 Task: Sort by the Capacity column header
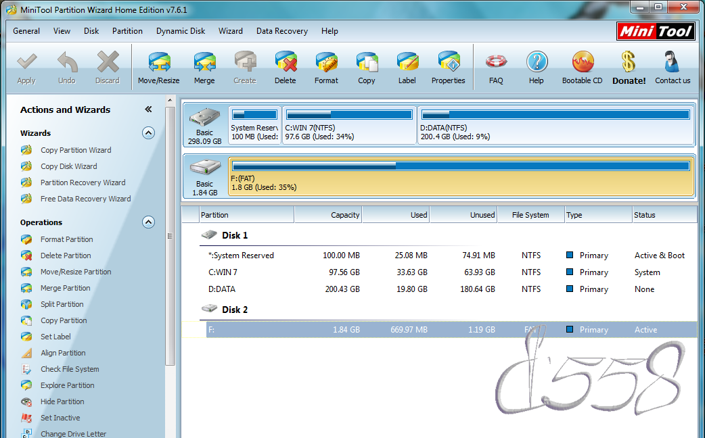(x=327, y=215)
